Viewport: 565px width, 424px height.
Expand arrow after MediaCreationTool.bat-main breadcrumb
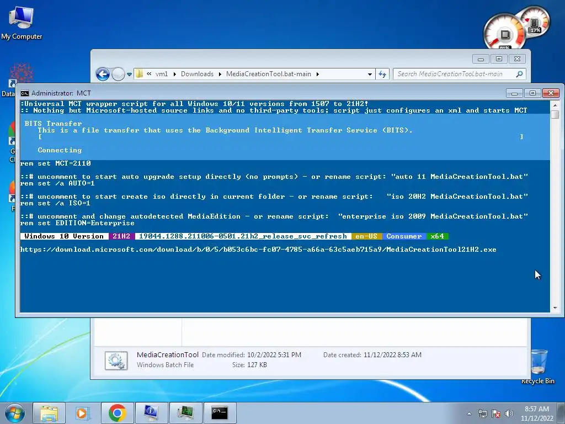[x=317, y=75]
